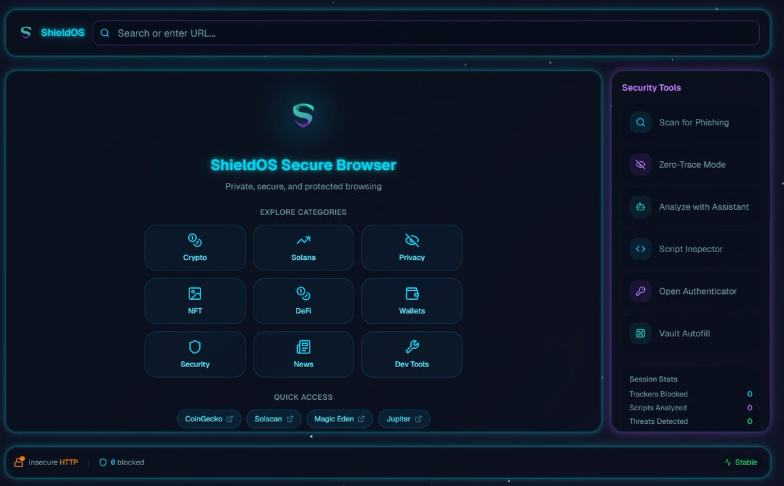
Task: Open the Magic Eden quick access link
Action: [x=340, y=419]
